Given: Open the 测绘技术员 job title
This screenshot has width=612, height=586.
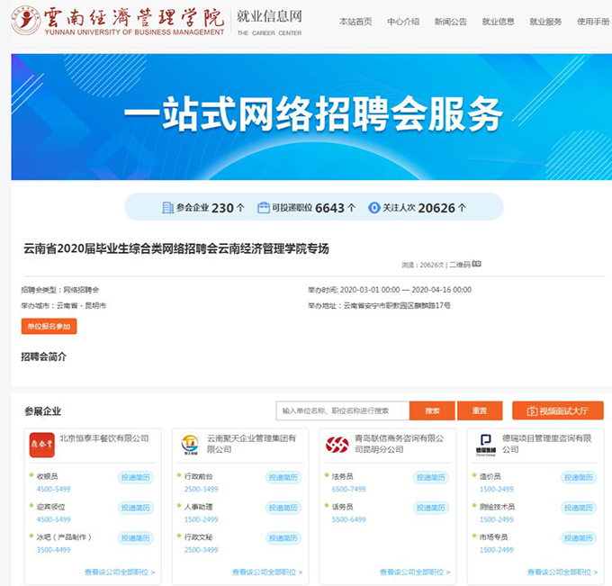Looking at the screenshot, I should point(497,507).
